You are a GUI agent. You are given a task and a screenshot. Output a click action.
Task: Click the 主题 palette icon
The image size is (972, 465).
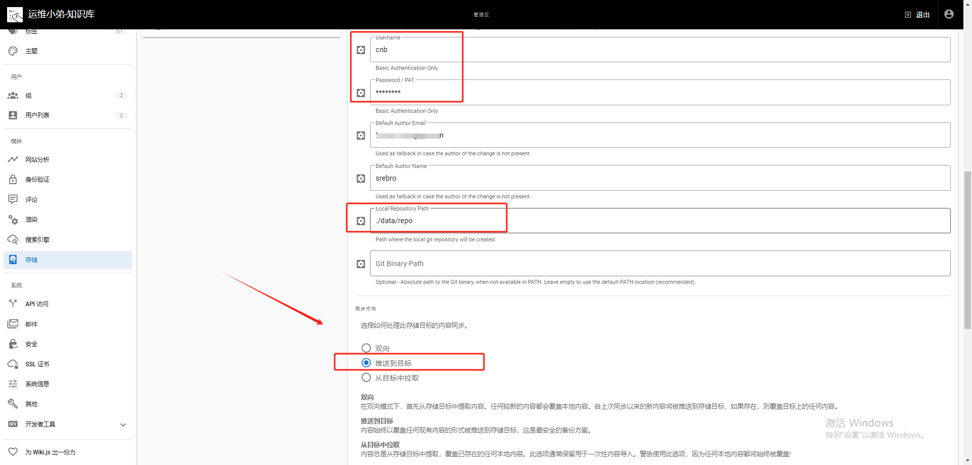(x=13, y=51)
